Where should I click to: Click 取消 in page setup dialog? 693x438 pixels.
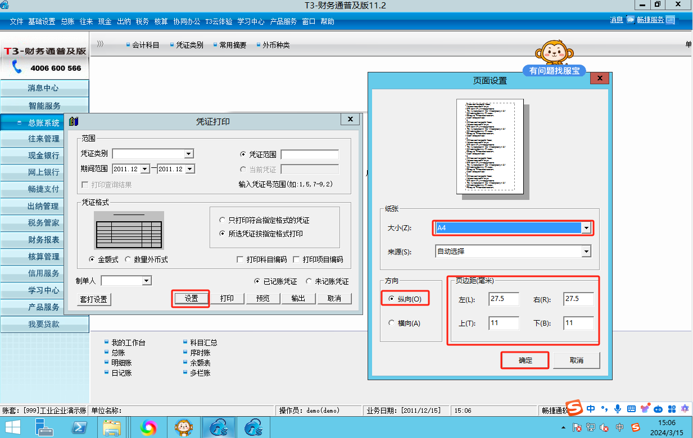tap(577, 361)
